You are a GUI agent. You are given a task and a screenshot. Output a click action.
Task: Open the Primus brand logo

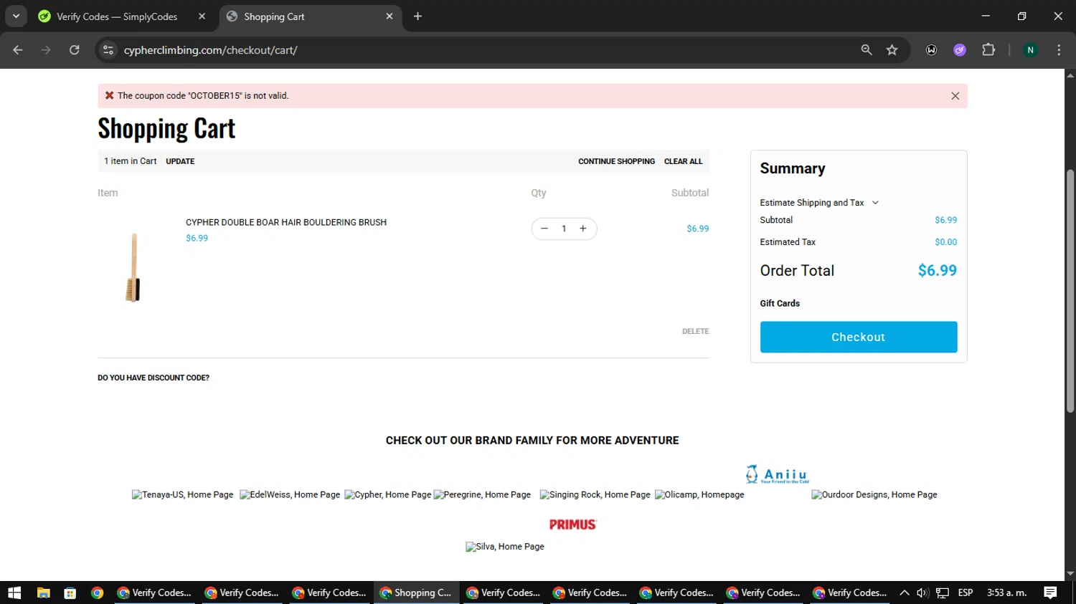pyautogui.click(x=573, y=524)
